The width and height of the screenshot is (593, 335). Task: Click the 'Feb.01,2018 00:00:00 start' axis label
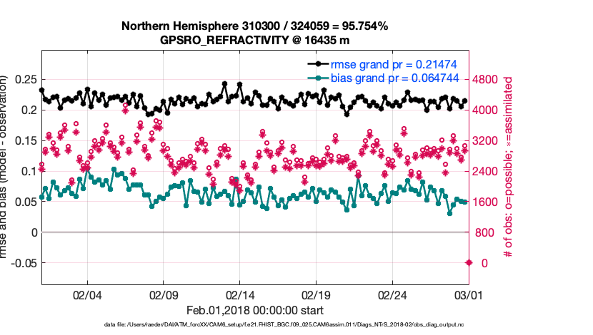click(254, 310)
